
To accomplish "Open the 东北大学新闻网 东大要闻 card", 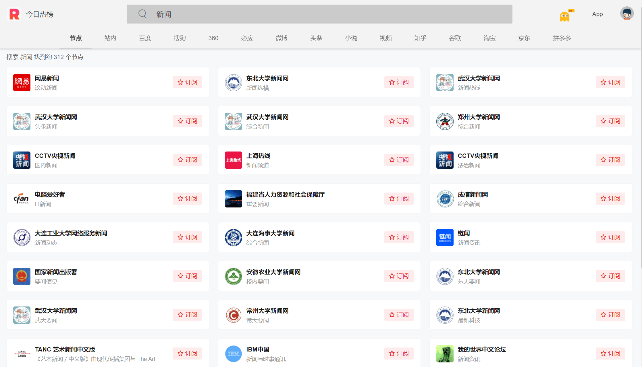I will click(531, 276).
